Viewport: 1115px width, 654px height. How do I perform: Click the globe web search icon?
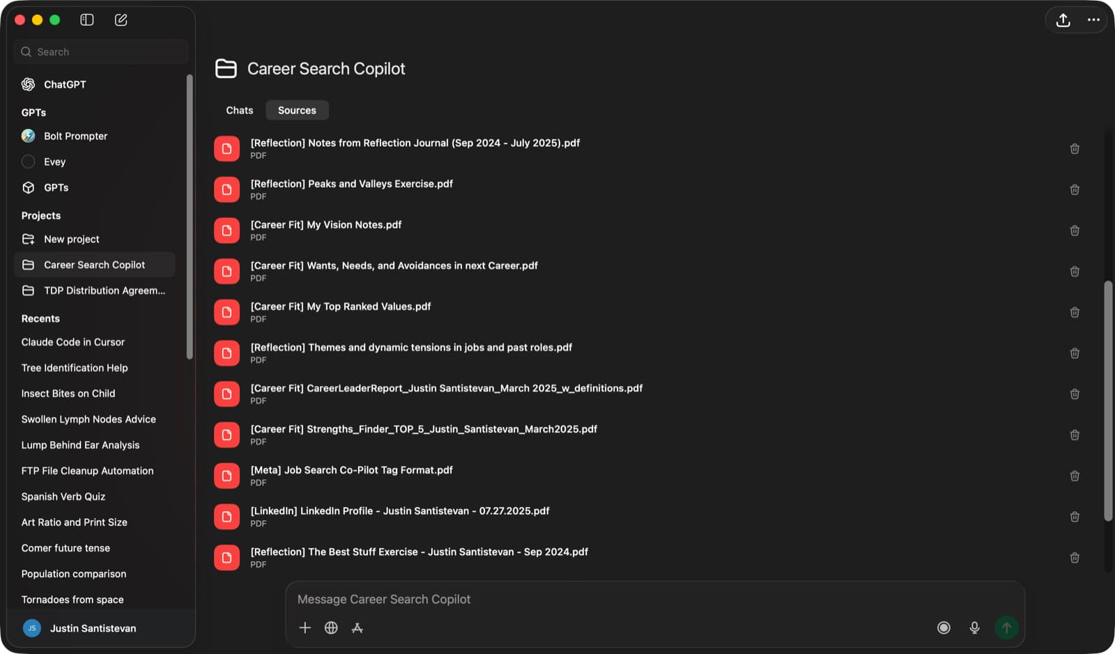tap(331, 628)
